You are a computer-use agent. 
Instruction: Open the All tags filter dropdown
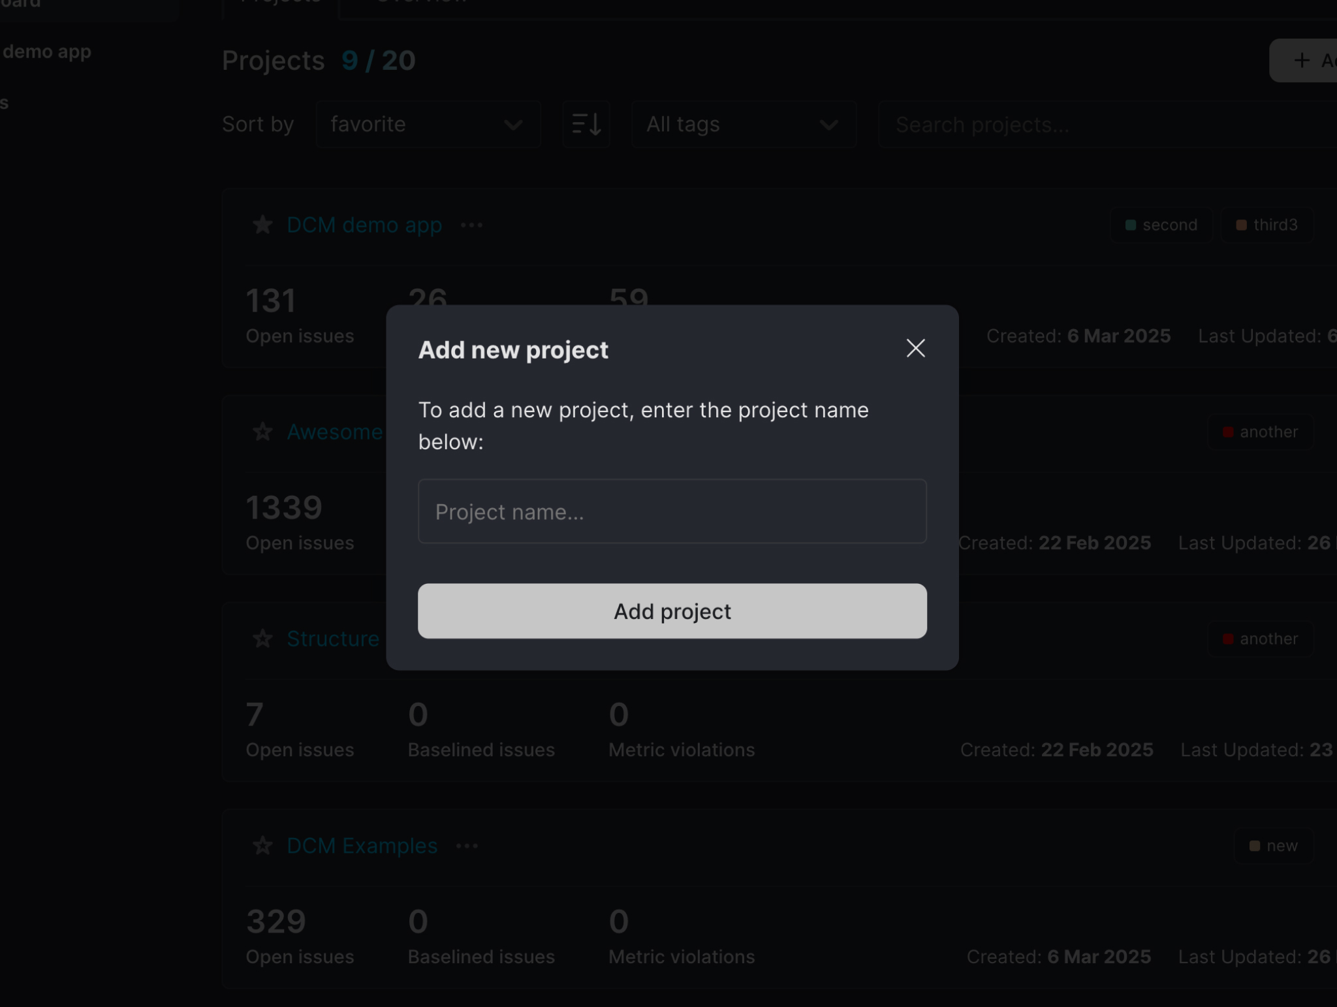pos(744,124)
